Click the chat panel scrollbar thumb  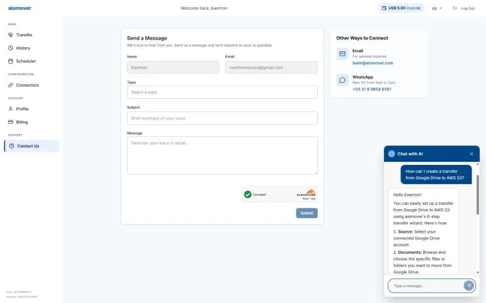click(477, 195)
